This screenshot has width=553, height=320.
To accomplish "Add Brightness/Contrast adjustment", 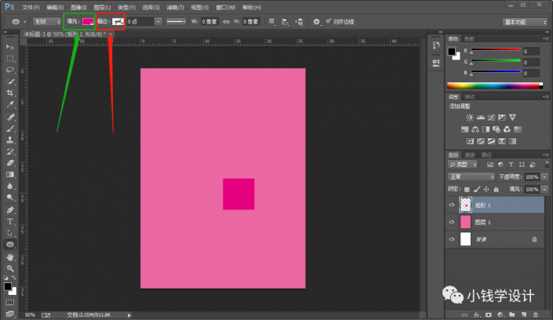I will [x=469, y=118].
